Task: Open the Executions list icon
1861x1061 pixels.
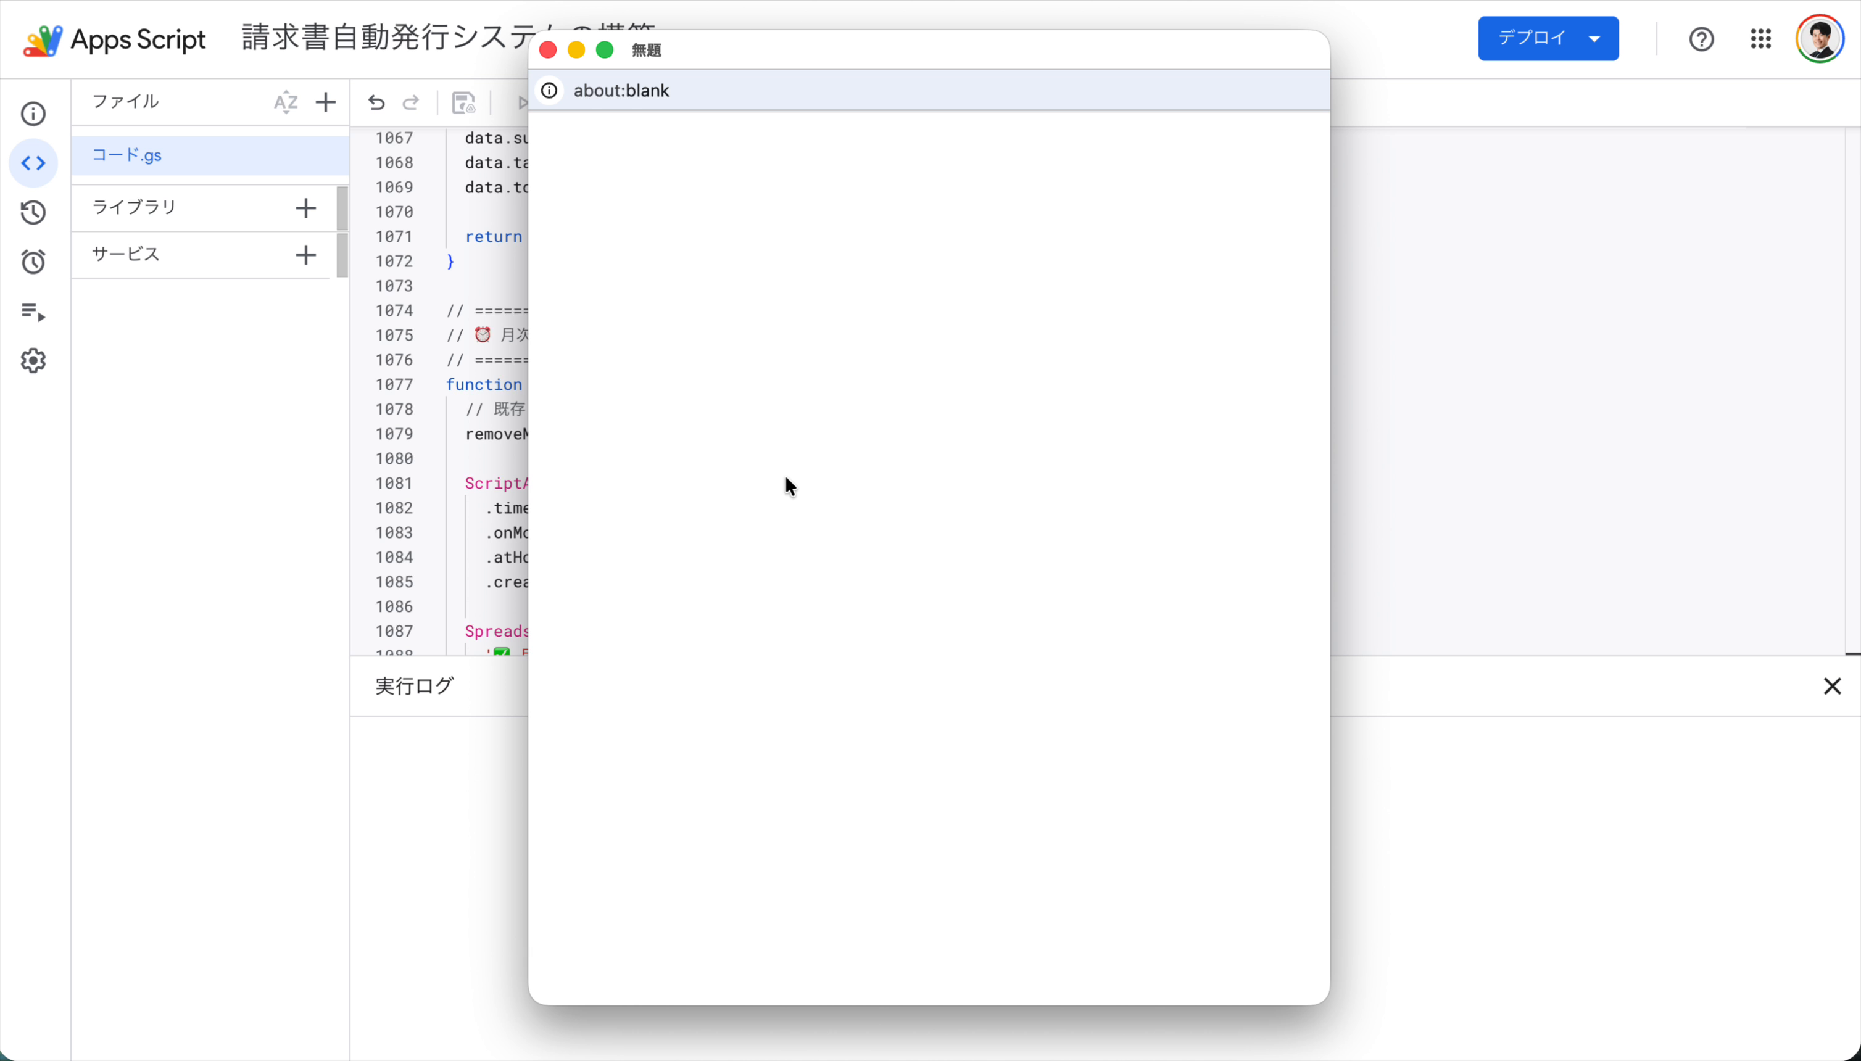Action: point(33,312)
